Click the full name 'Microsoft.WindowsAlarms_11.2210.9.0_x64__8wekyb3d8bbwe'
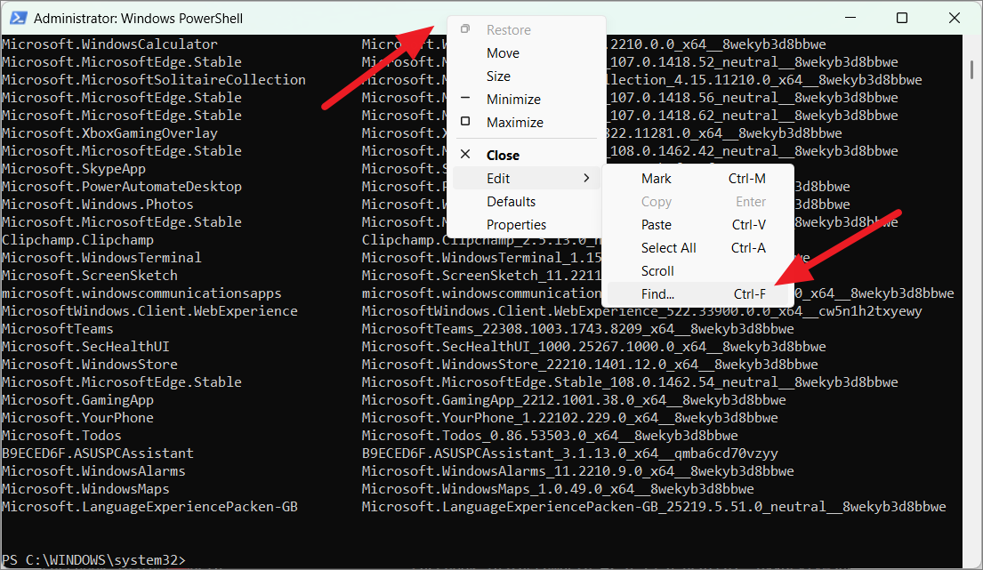 tap(578, 471)
